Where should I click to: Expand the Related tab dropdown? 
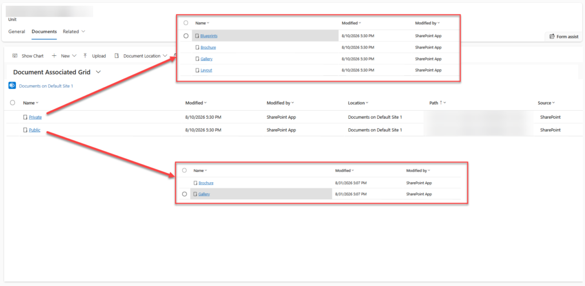click(83, 31)
